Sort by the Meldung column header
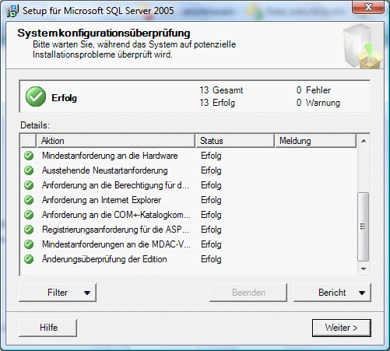This screenshot has height=351, width=390. [x=315, y=141]
